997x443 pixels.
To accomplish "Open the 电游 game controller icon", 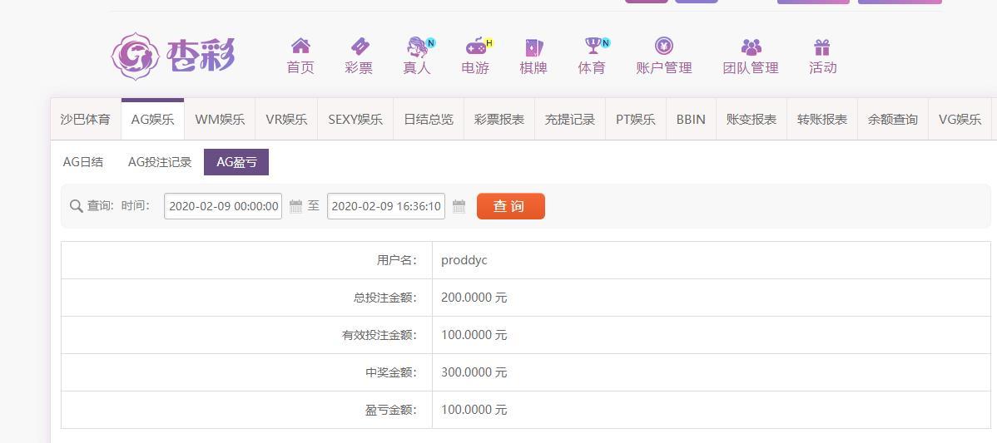I will (475, 47).
